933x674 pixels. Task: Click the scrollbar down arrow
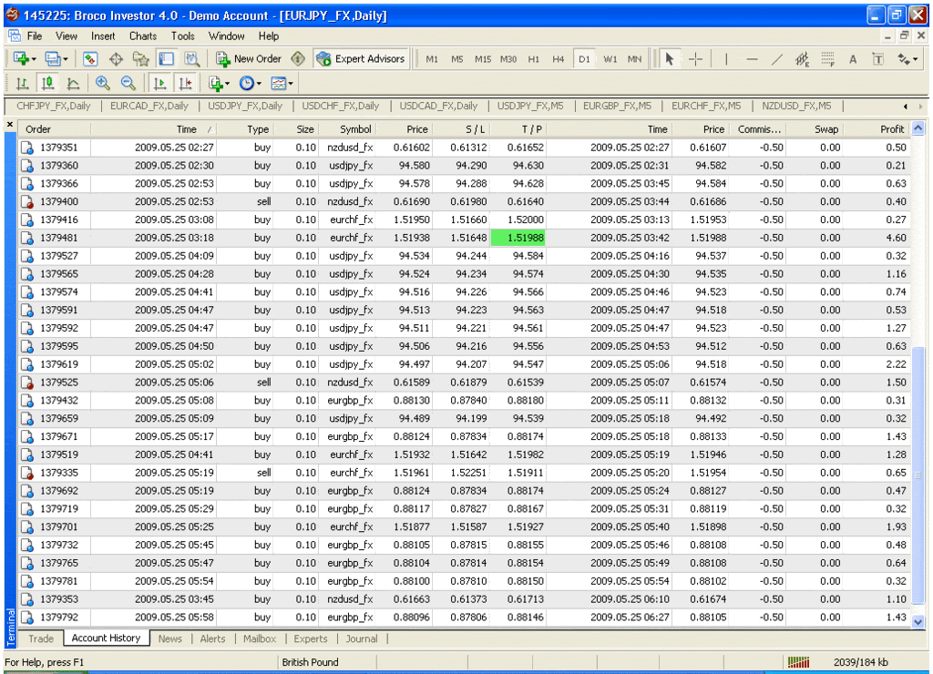(918, 622)
